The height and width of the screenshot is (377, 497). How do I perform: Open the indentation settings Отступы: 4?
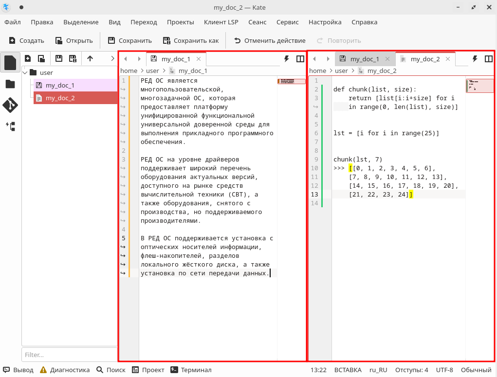tap(411, 370)
